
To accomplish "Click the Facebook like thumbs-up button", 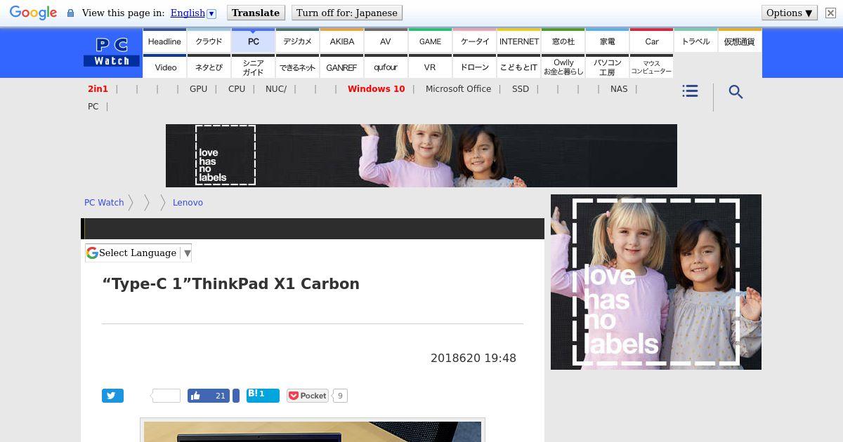I will coord(209,396).
